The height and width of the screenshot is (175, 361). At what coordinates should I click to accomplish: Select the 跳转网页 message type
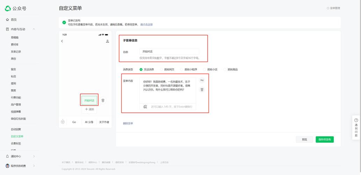tap(161, 70)
